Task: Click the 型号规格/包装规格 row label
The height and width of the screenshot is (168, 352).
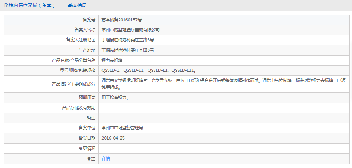Action: tap(75, 71)
